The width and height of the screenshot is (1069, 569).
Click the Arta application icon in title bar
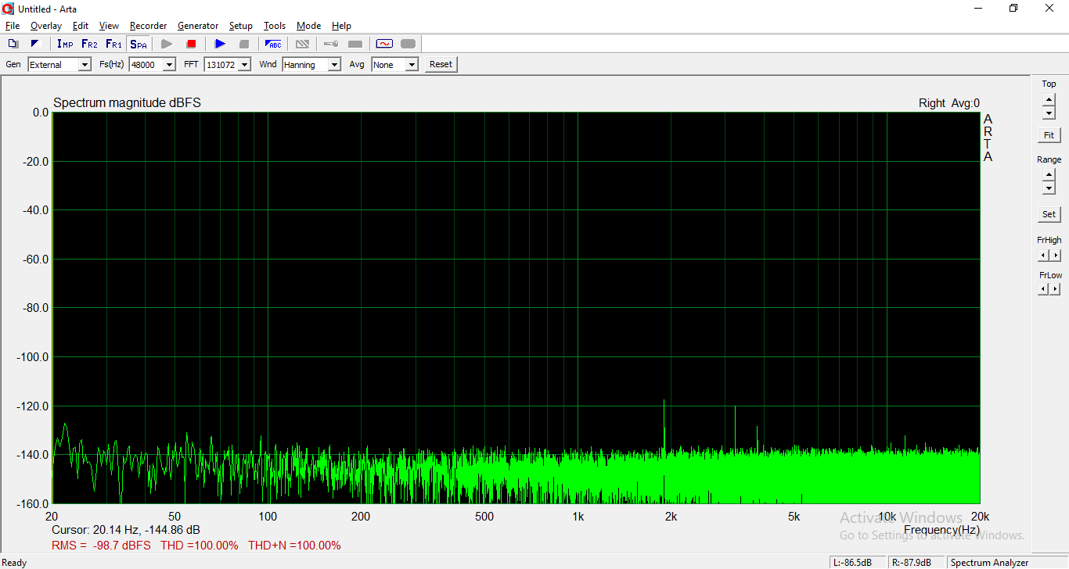(x=9, y=9)
